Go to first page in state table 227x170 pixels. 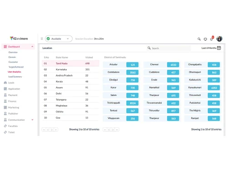pos(44,130)
